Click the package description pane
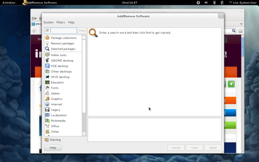The width and height of the screenshot is (259, 162). 155,130
